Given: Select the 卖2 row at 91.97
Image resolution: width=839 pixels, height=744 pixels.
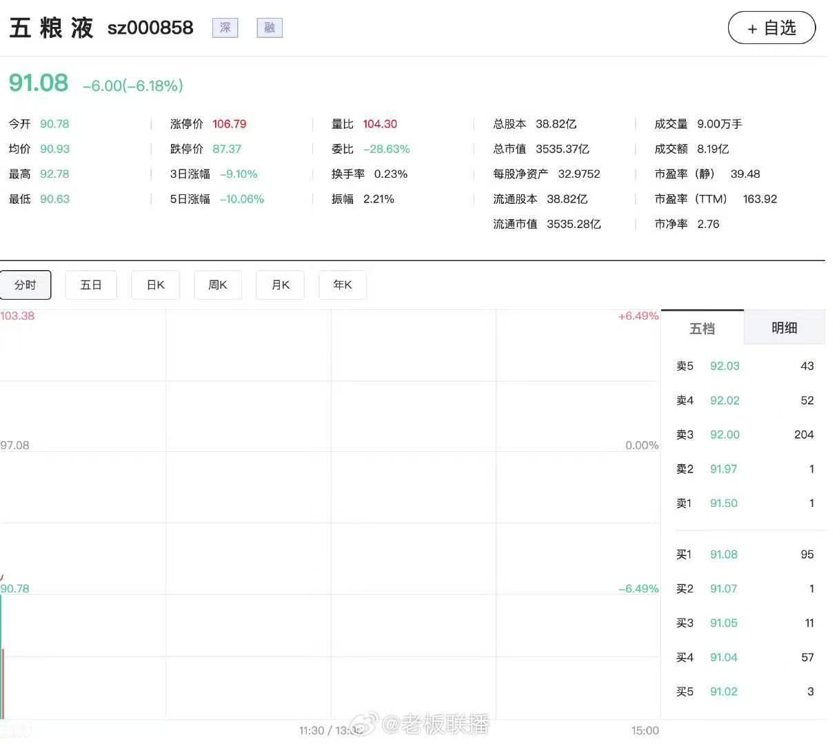Looking at the screenshot, I should pos(745,469).
